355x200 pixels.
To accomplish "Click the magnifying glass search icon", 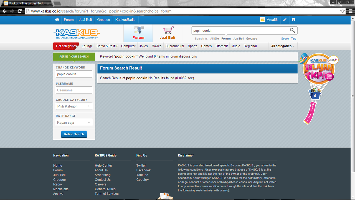I will coord(292,30).
